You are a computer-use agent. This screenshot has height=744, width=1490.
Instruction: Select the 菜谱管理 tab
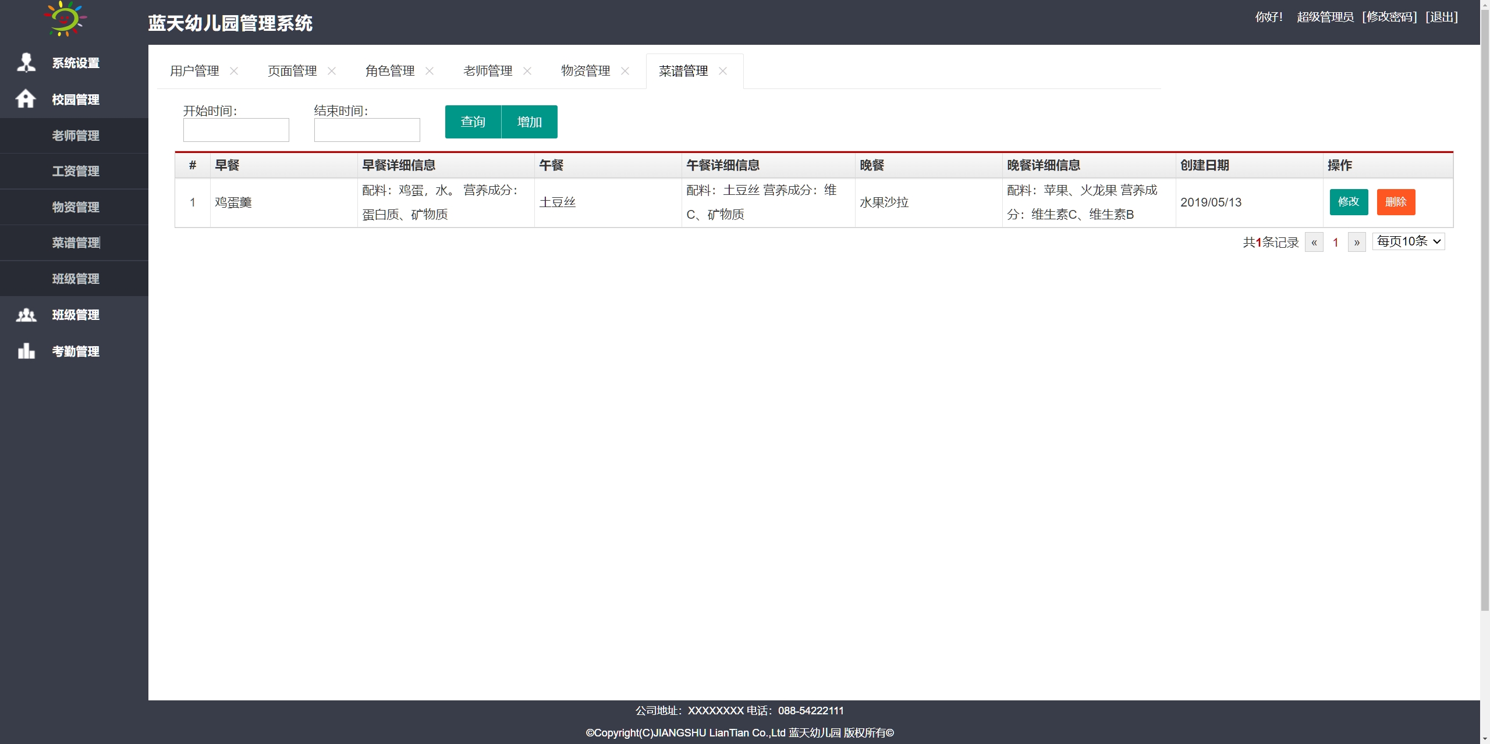click(683, 71)
